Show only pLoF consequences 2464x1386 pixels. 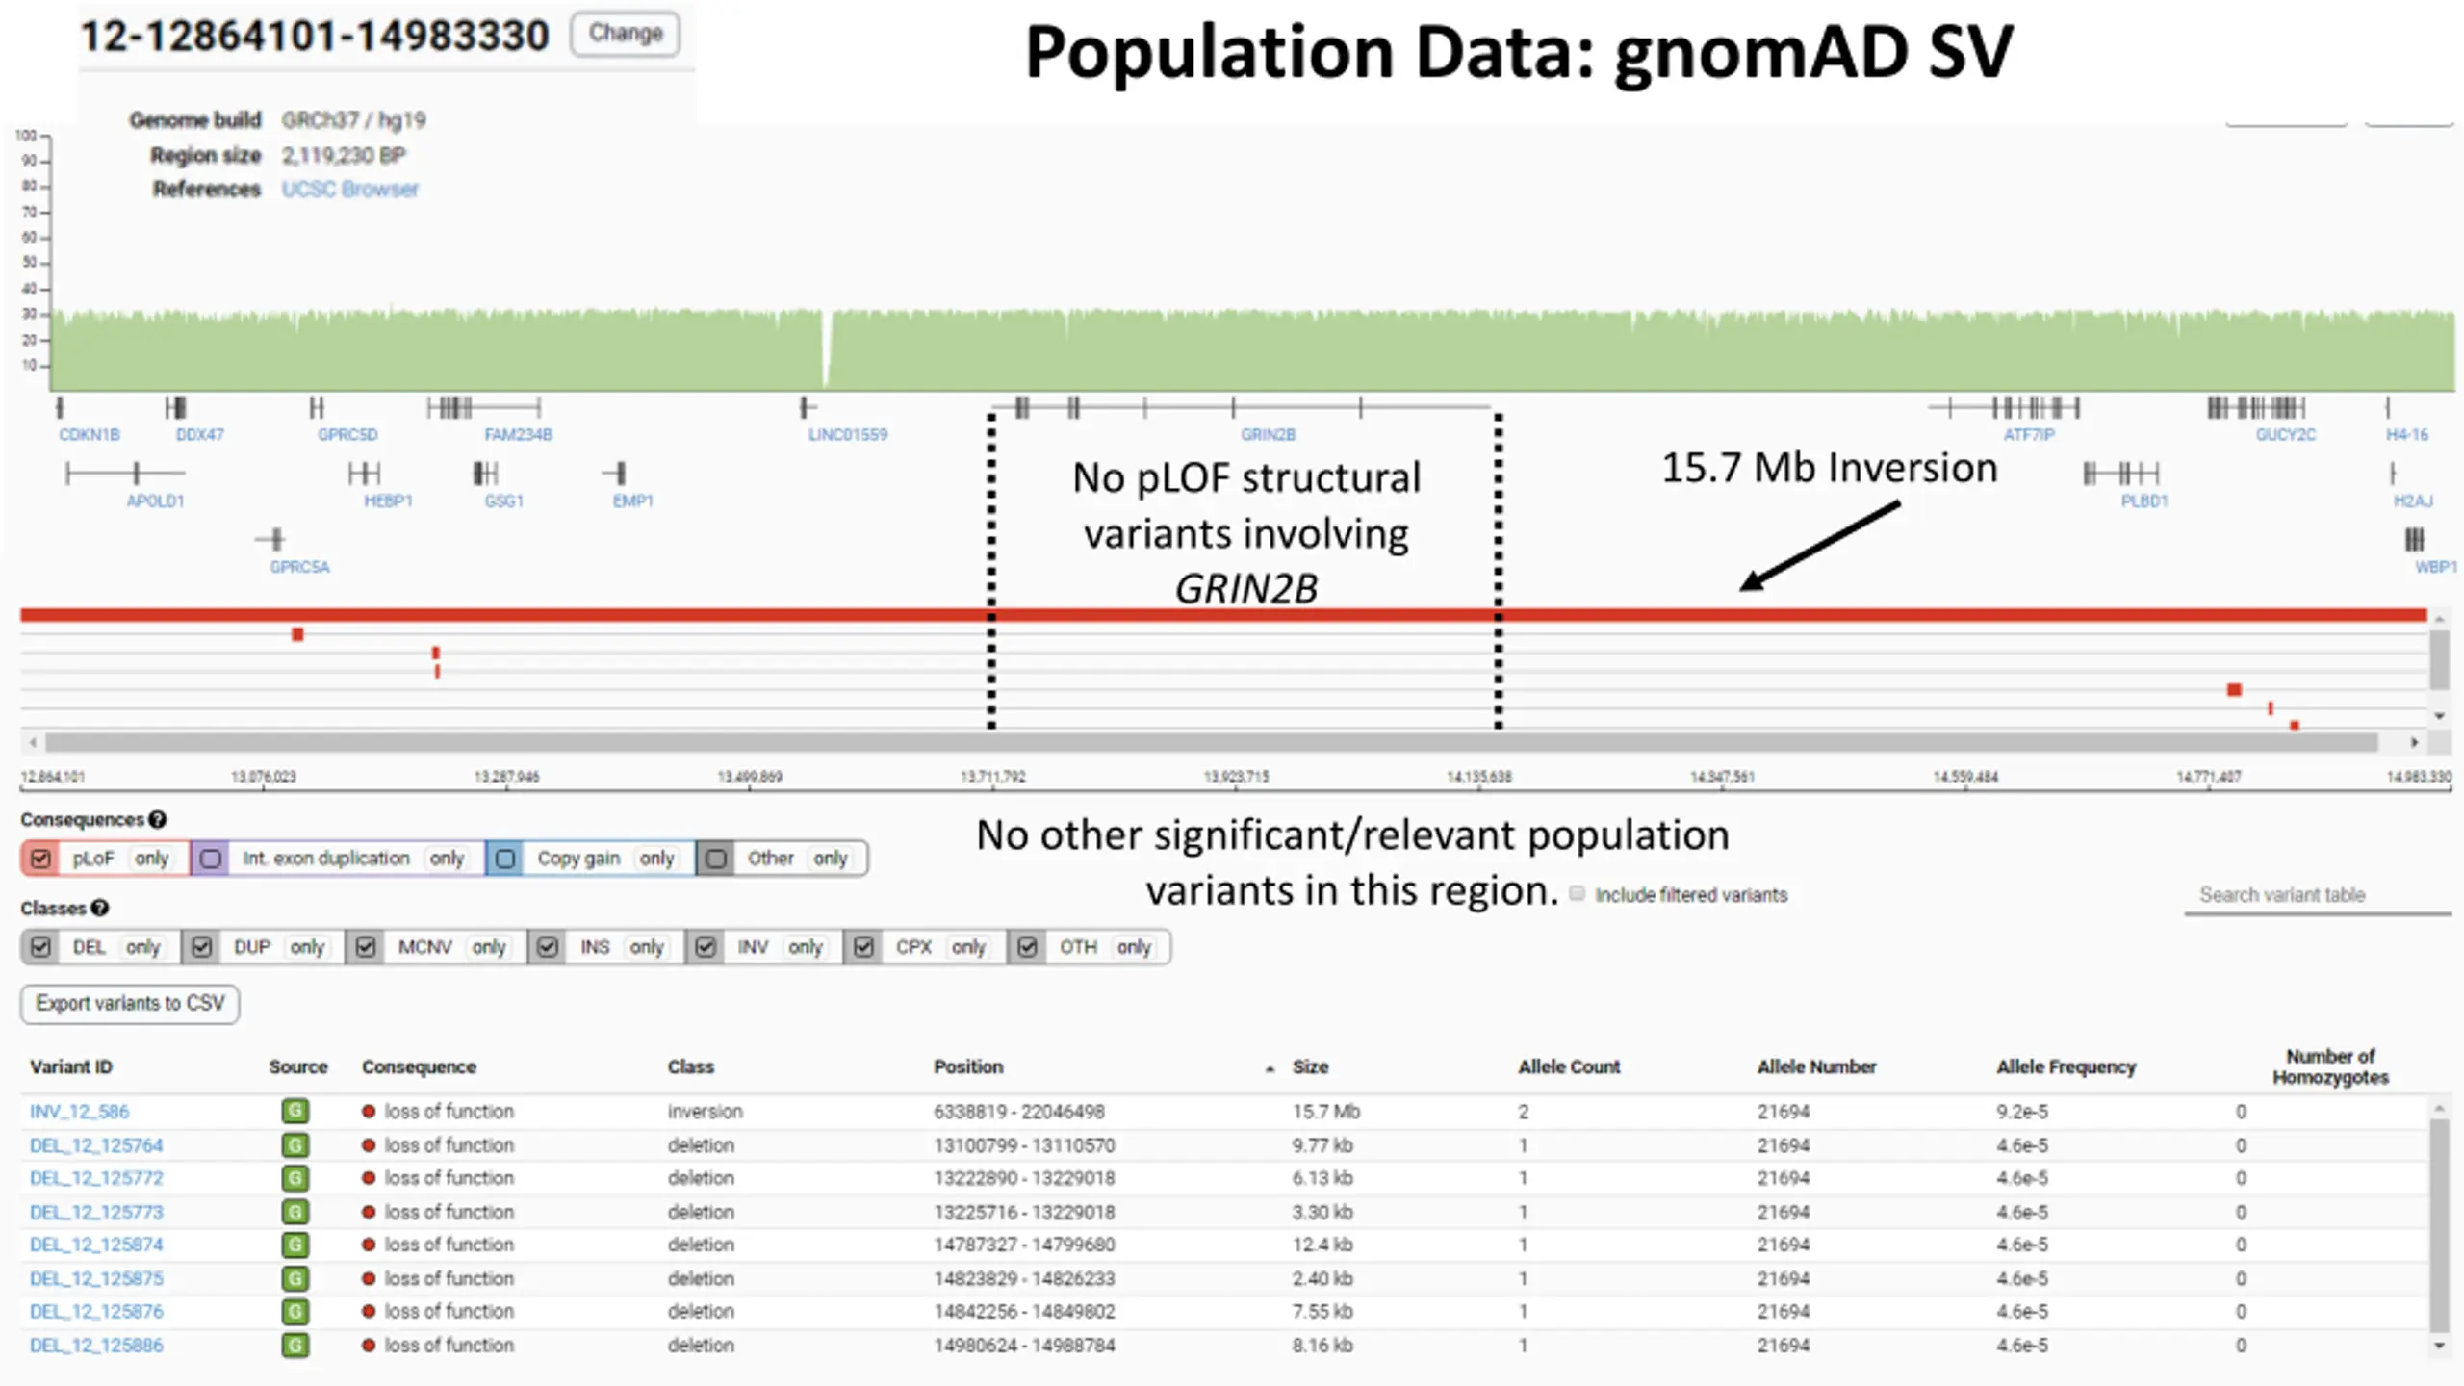152,859
